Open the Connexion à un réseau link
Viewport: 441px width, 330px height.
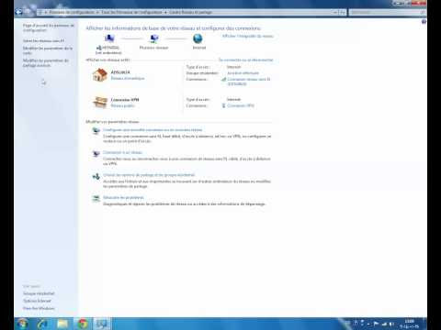tap(122, 152)
